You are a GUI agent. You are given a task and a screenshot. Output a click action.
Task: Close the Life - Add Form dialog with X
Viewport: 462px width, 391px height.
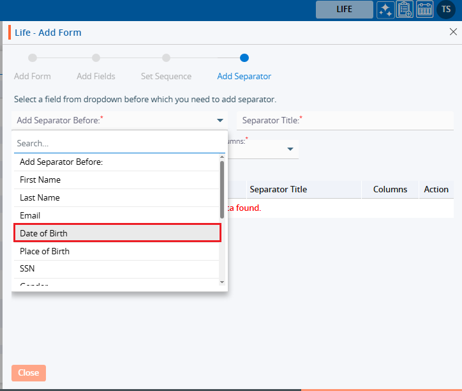point(453,31)
